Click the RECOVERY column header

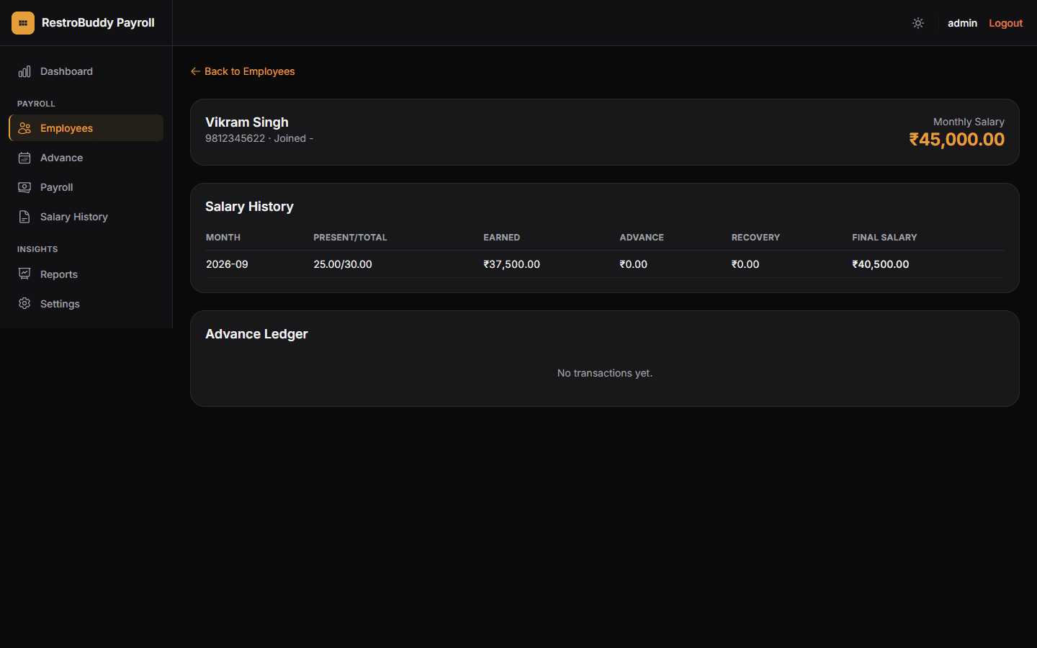[x=755, y=238]
